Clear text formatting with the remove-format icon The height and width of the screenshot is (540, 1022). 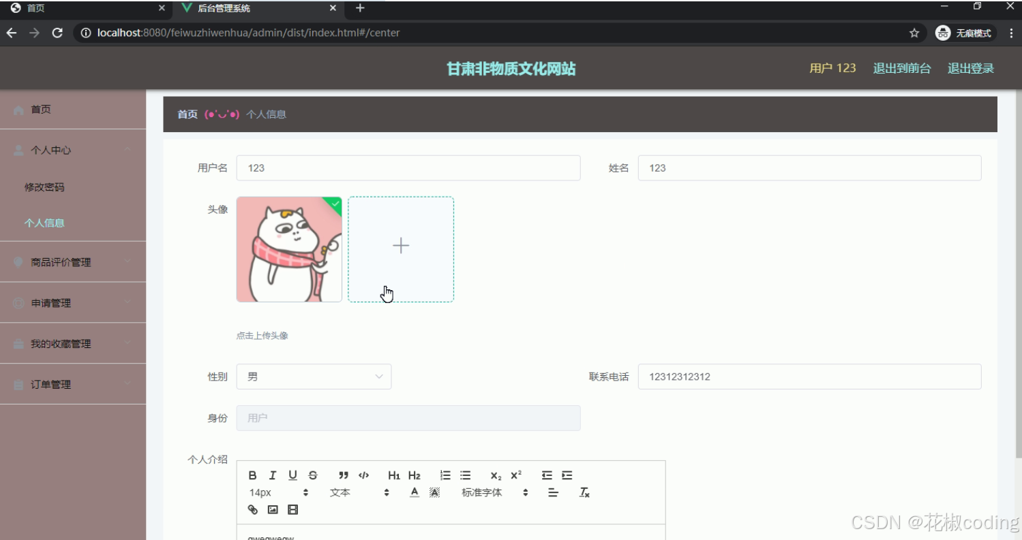584,492
